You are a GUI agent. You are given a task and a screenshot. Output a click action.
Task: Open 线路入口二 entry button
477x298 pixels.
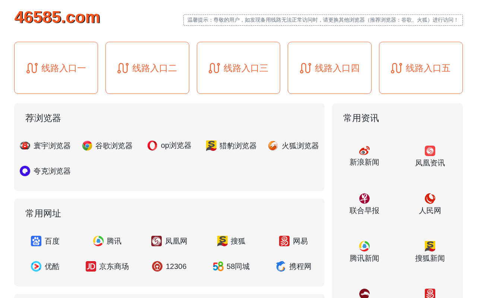pyautogui.click(x=147, y=68)
